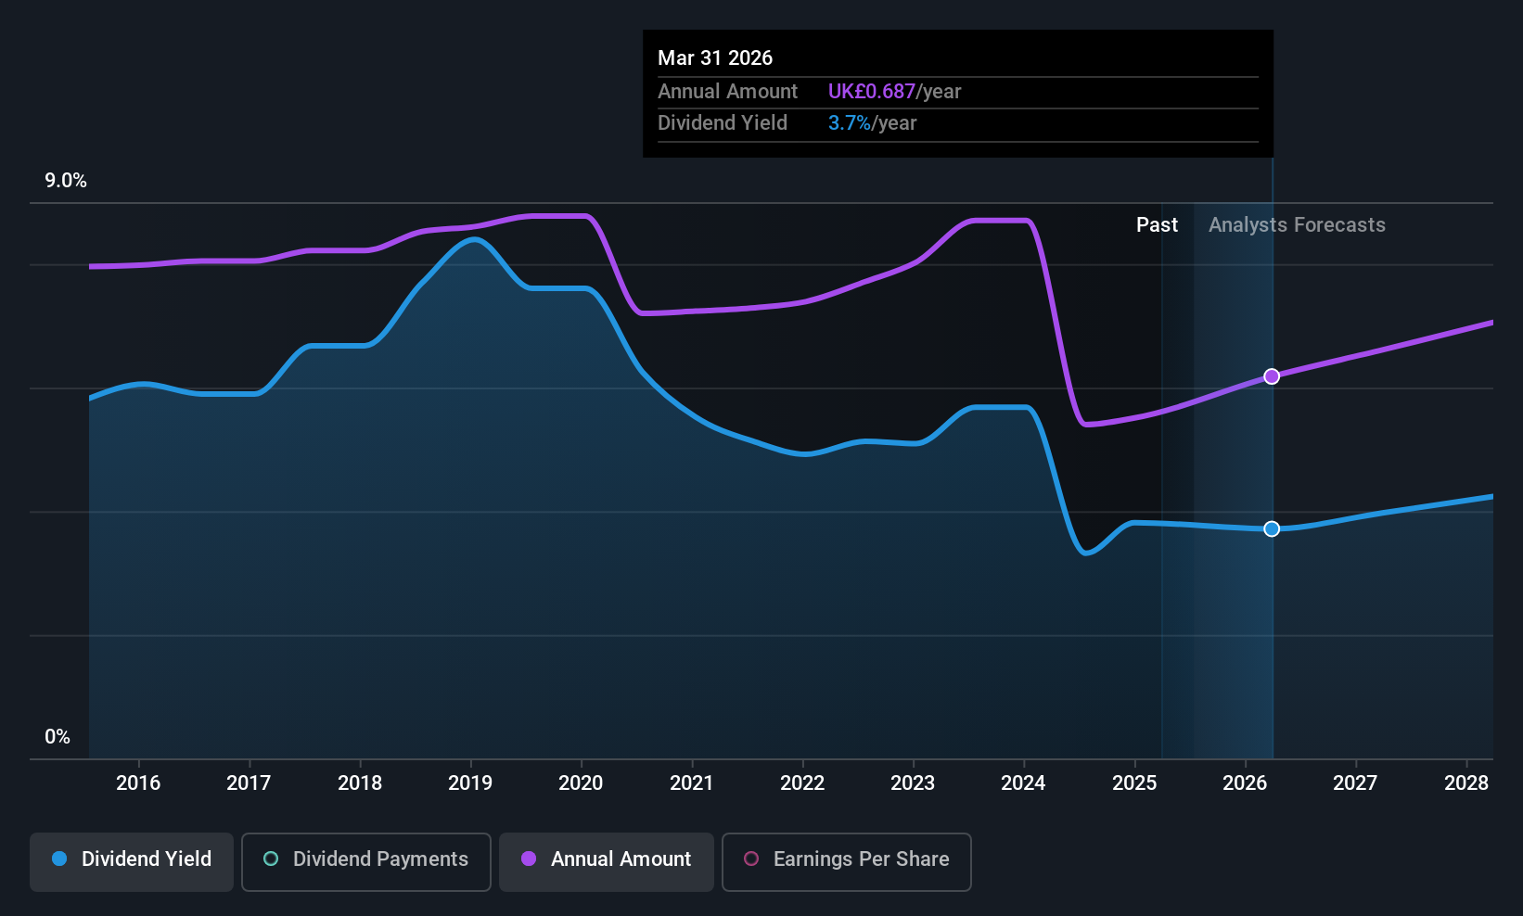
Task: Select the purple Annual Amount data point marker
Action: [1272, 376]
